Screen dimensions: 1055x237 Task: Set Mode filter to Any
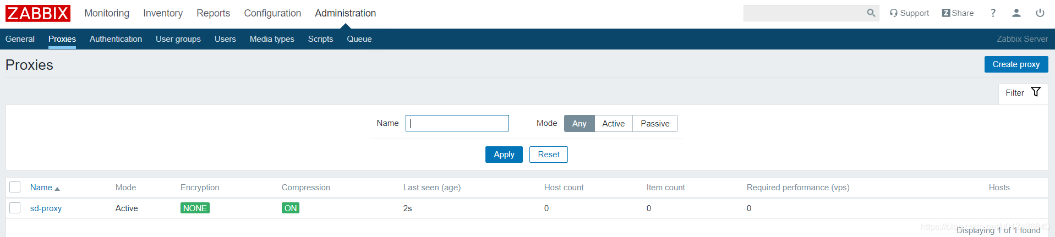tap(579, 124)
